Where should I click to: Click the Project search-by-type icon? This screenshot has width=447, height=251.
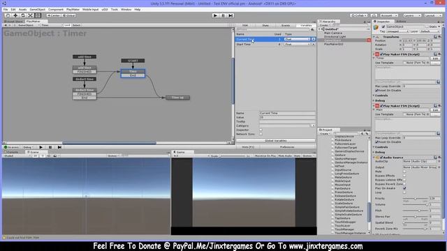point(362,133)
